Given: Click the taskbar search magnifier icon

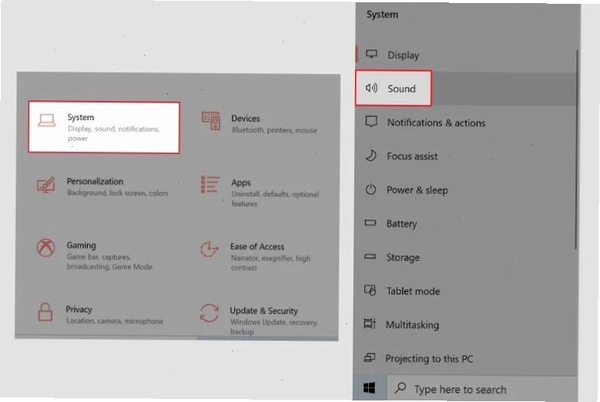Looking at the screenshot, I should tap(401, 388).
